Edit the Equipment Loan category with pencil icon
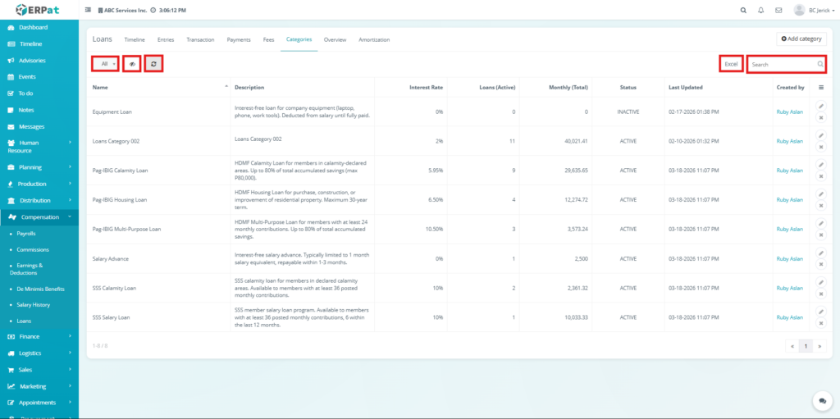The image size is (840, 419). pos(821,105)
